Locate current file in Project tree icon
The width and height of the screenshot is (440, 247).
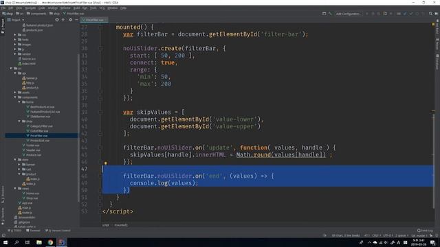(x=57, y=20)
